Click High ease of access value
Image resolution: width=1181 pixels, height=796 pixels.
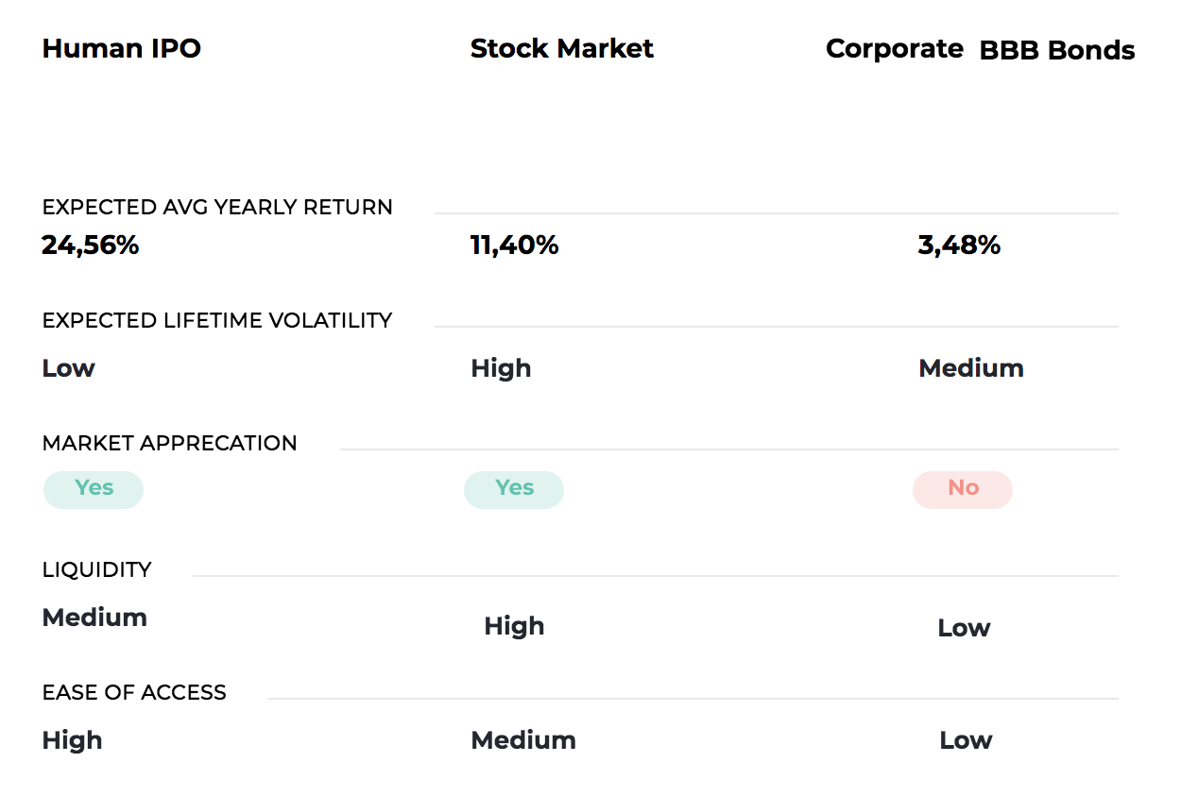point(73,740)
